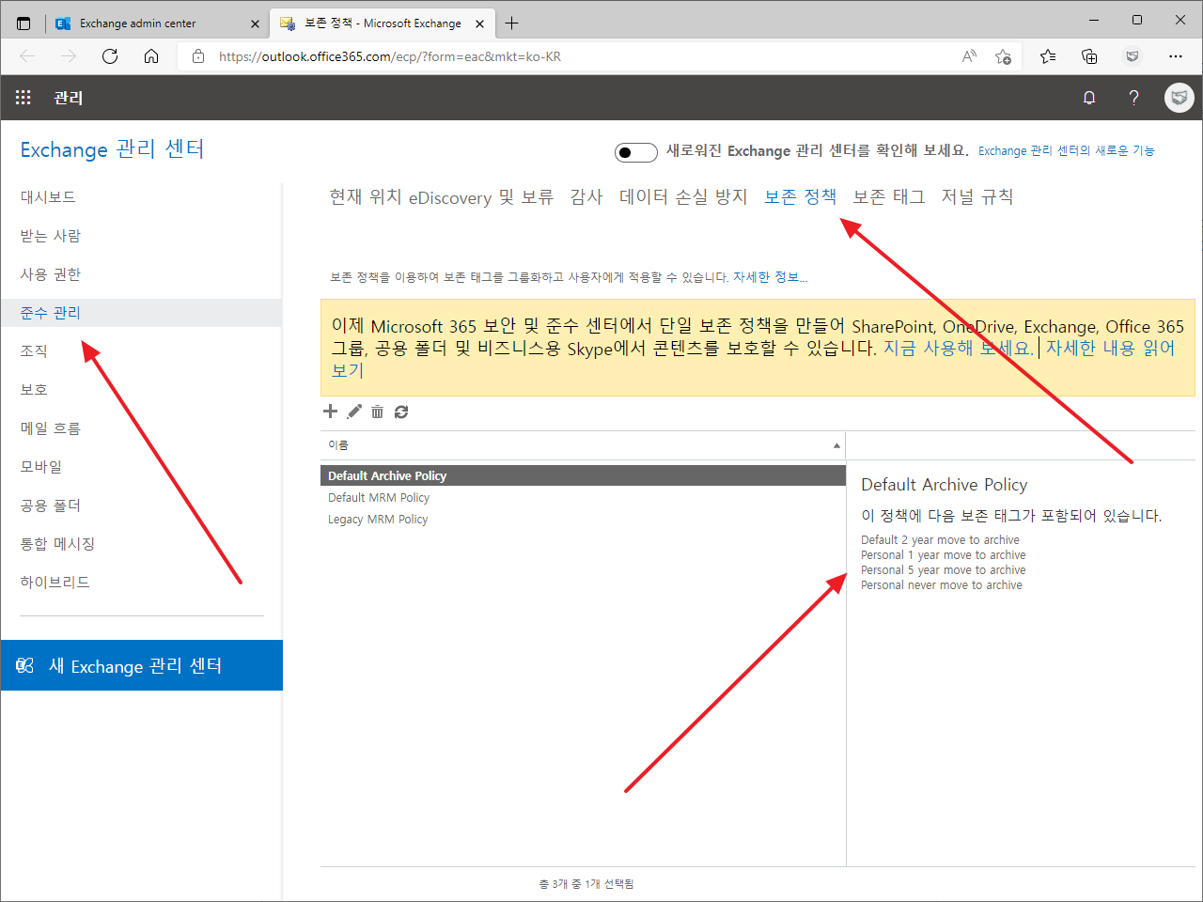Open 보호 in sidebar

[34, 390]
